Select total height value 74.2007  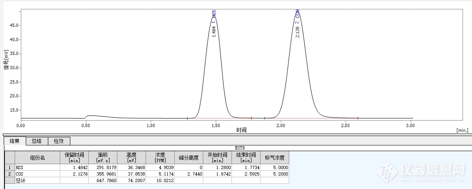point(131,180)
